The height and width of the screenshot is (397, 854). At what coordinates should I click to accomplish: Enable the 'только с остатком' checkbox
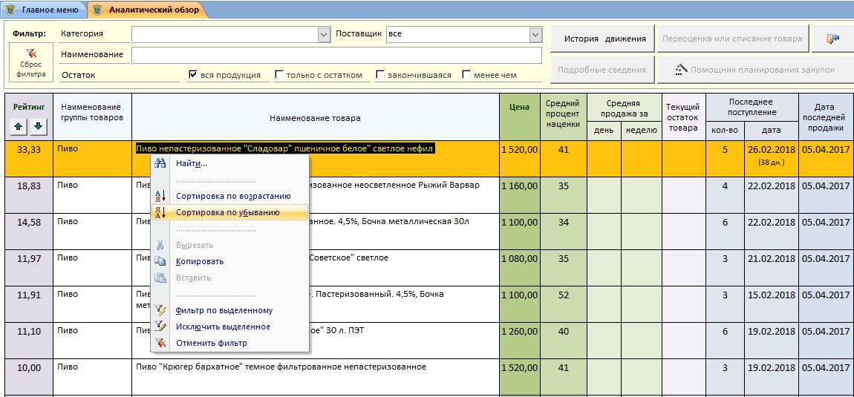(279, 74)
